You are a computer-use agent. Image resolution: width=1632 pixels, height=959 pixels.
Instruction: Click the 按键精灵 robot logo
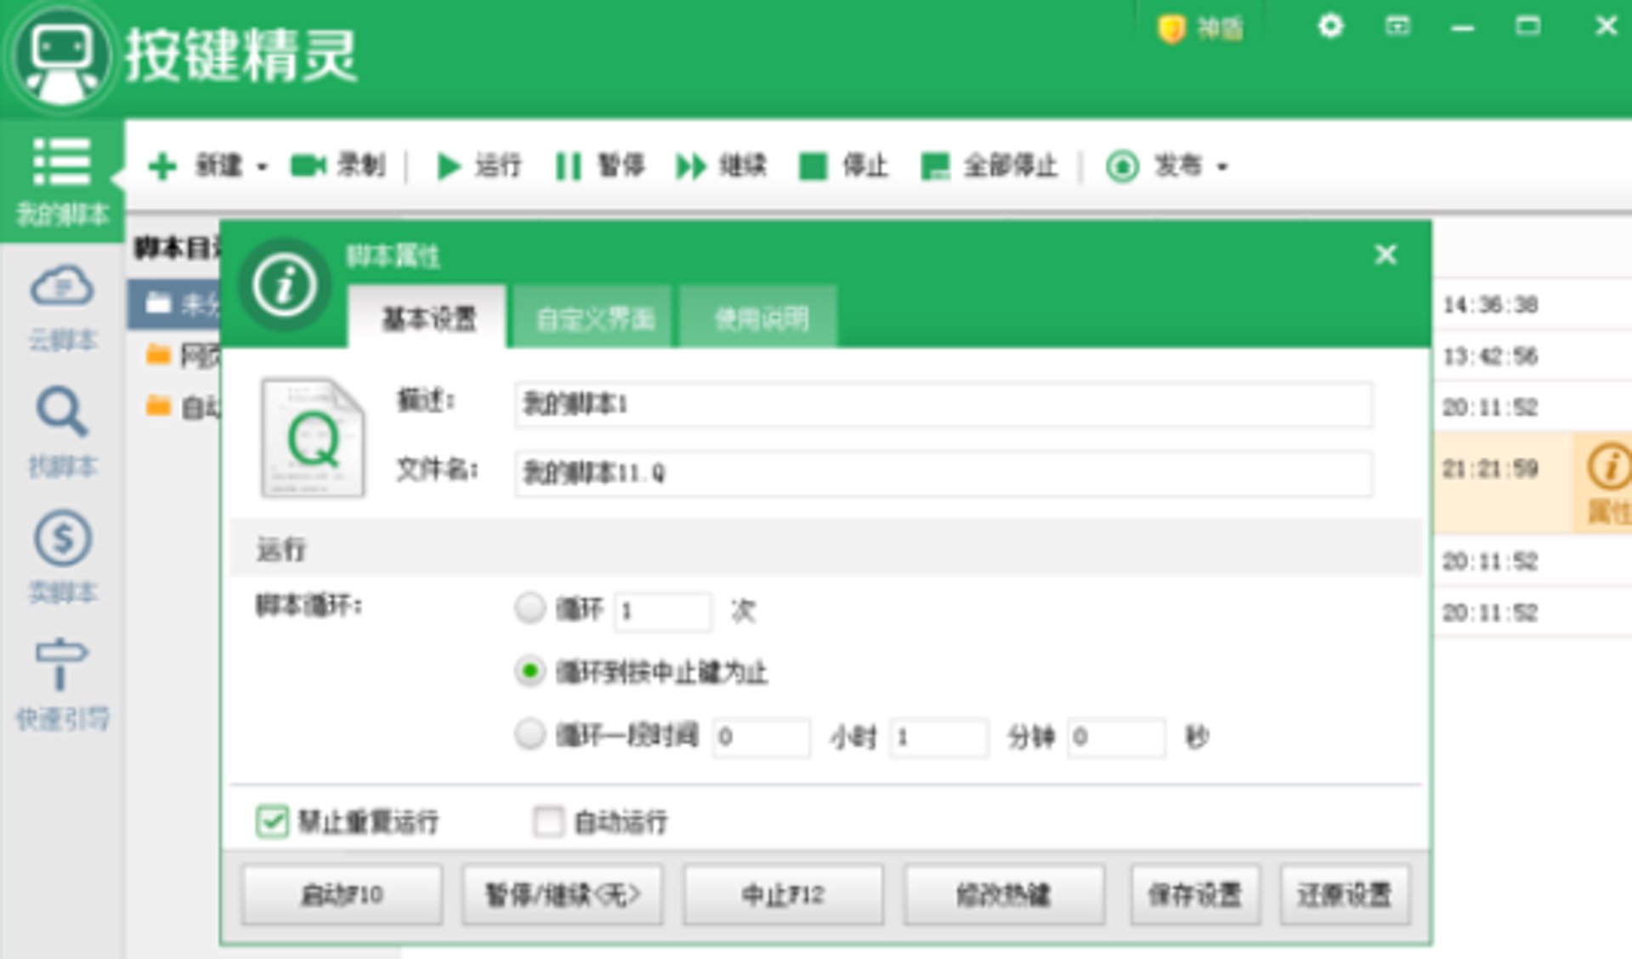(x=59, y=58)
